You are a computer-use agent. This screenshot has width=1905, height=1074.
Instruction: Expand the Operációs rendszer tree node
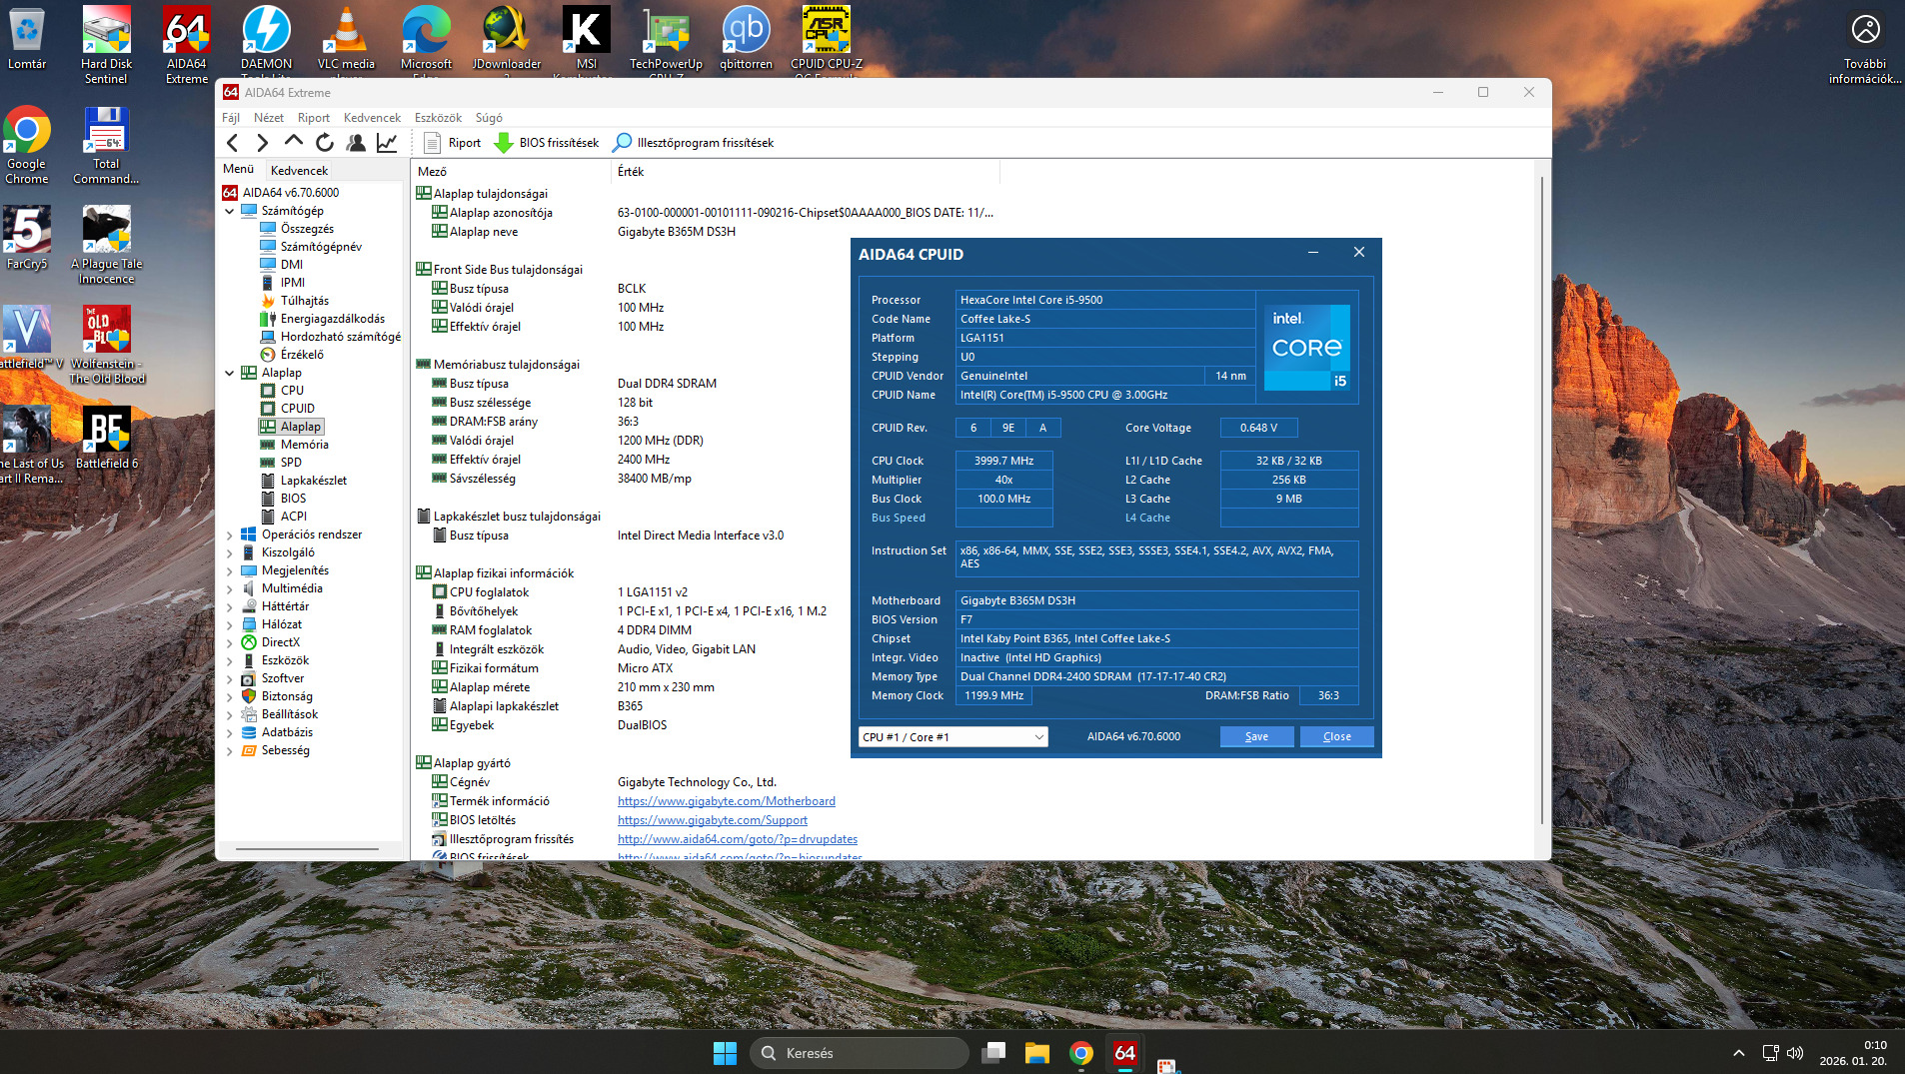point(230,535)
